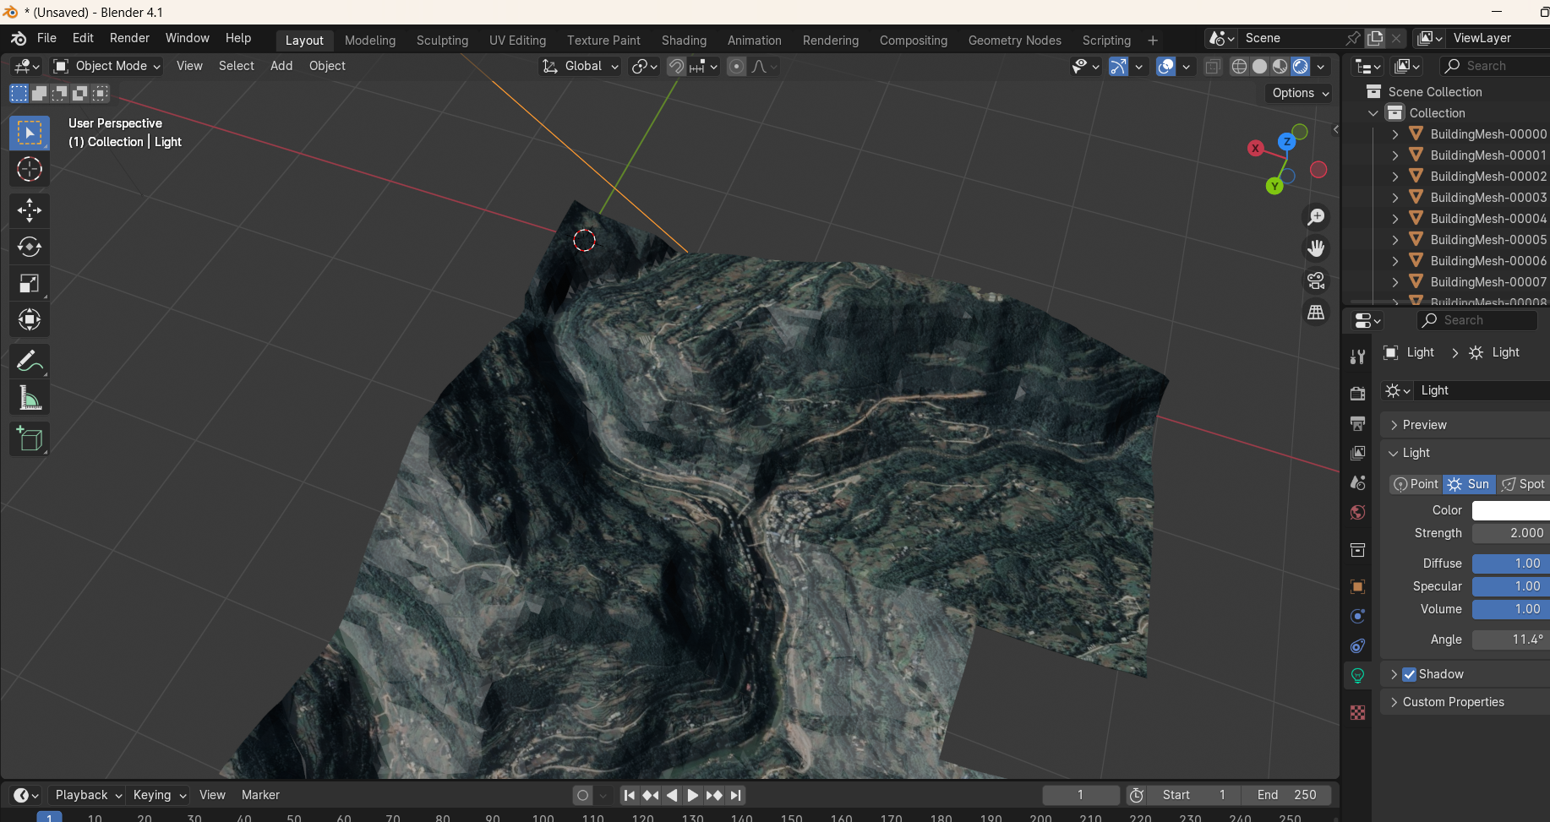Image resolution: width=1550 pixels, height=822 pixels.
Task: Enable Material Preview viewport shading
Action: click(x=1279, y=66)
